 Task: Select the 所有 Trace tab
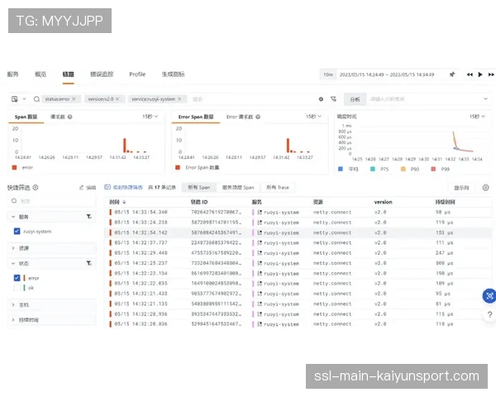(277, 188)
